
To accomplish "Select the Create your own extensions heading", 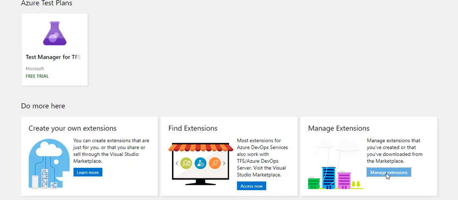I will click(72, 128).
